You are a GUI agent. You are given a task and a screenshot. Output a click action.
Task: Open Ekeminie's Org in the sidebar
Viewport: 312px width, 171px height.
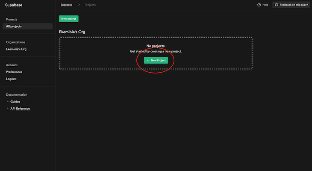[x=16, y=49]
